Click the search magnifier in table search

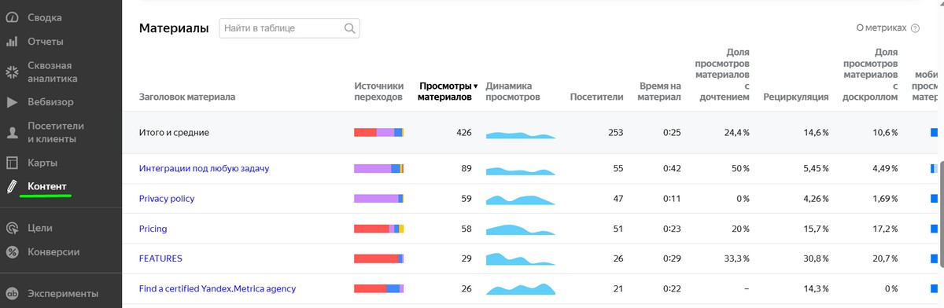click(x=350, y=28)
